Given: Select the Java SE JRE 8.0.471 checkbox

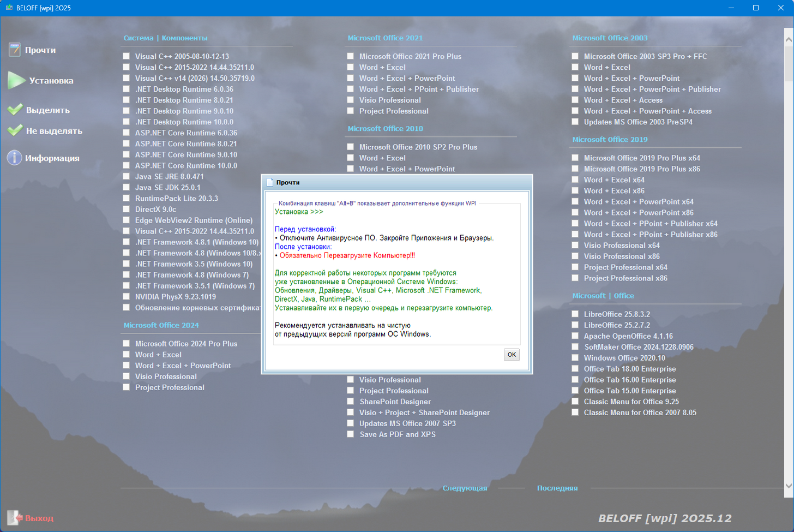Looking at the screenshot, I should tap(127, 176).
